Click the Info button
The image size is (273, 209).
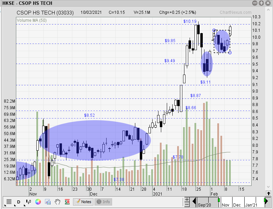(x=103, y=202)
